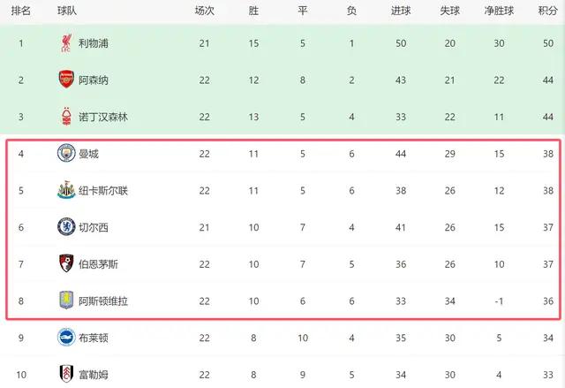Viewport: 565px width, 388px height.
Task: Open the 利物浦 team link
Action: (95, 42)
